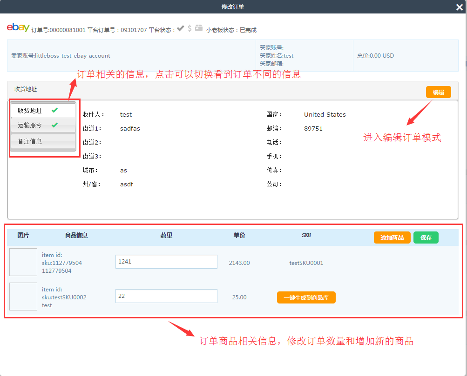Image resolution: width=467 pixels, height=376 pixels.
Task: Click the green 保存 button
Action: (x=426, y=237)
